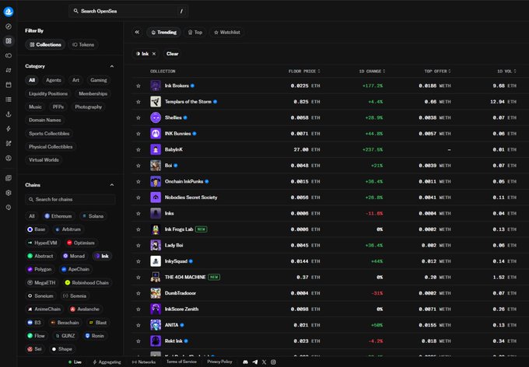529x367 pixels.
Task: Open the Ink Frogs Lab collection name
Action: click(179, 229)
